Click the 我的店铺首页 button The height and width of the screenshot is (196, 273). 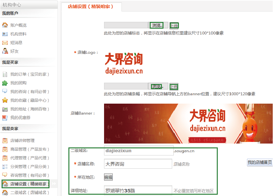click(260, 163)
